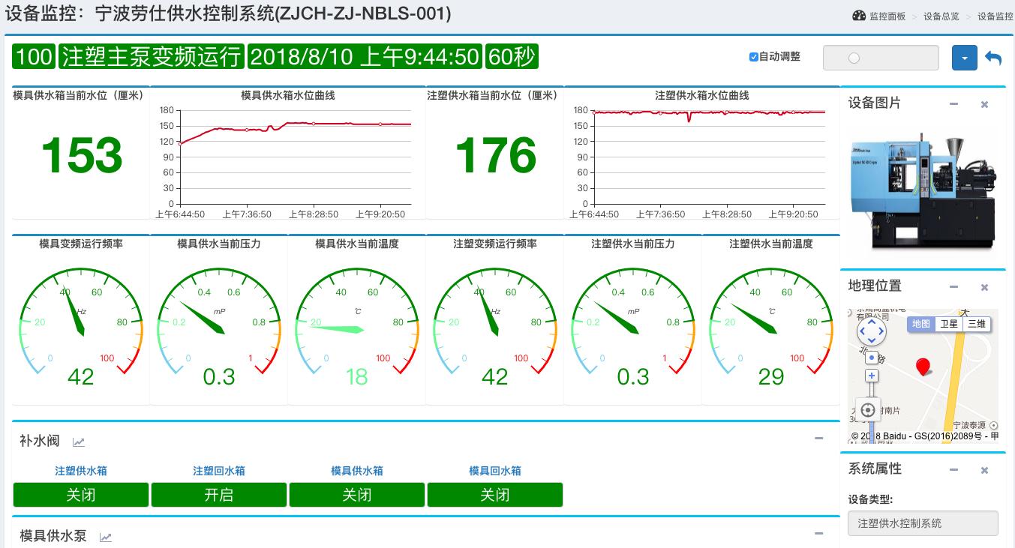The image size is (1015, 548).
Task: Open the blue dropdown caret button
Action: [965, 58]
